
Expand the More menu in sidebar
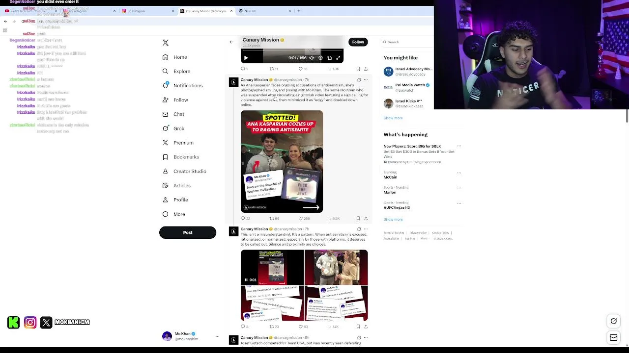pyautogui.click(x=174, y=214)
